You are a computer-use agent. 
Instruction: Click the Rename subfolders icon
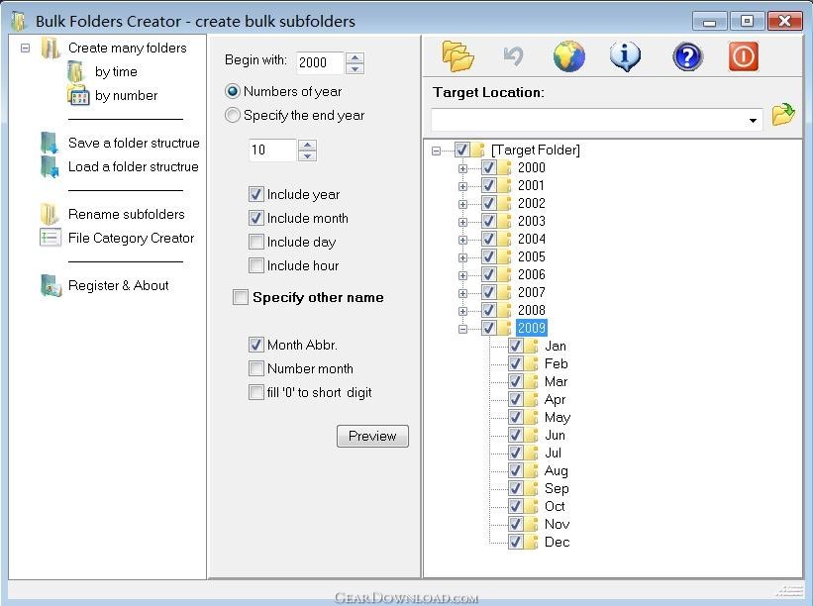click(50, 214)
